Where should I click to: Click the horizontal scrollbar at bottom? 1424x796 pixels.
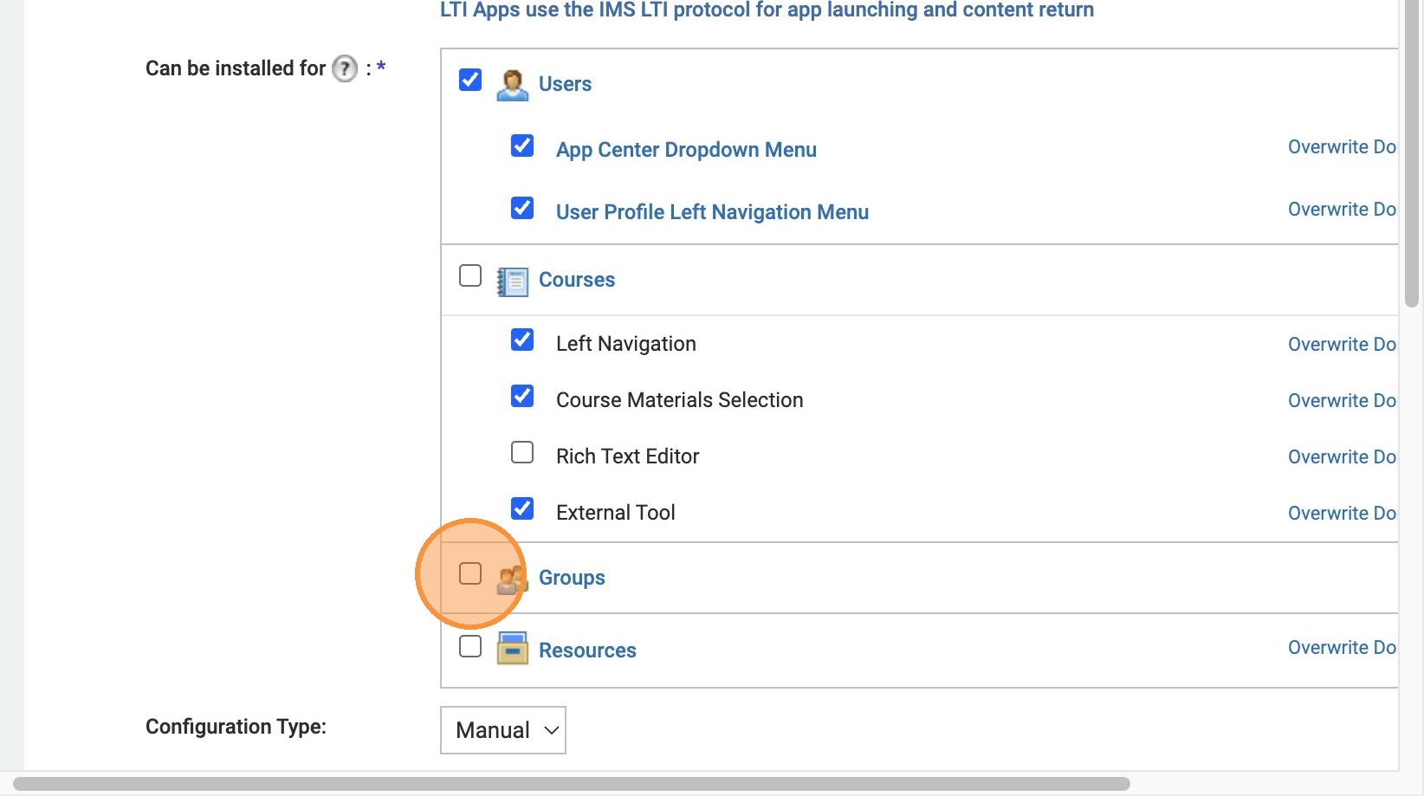click(572, 784)
